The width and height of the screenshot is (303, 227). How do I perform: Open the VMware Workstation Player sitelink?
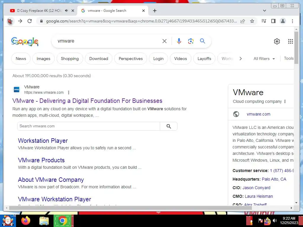pyautogui.click(x=54, y=199)
